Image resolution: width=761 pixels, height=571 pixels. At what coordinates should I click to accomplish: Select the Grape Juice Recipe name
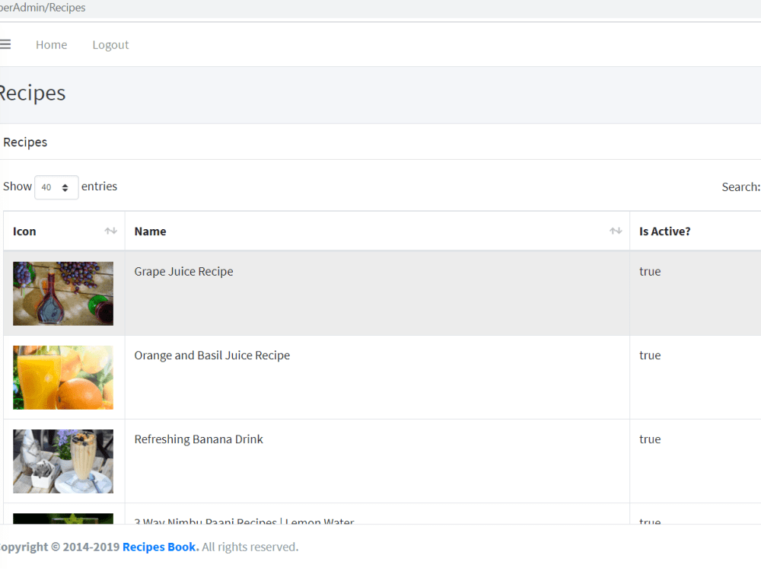183,272
